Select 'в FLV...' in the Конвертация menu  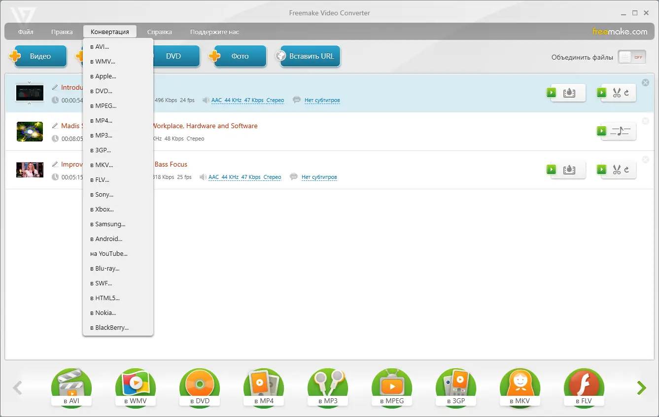pyautogui.click(x=118, y=180)
